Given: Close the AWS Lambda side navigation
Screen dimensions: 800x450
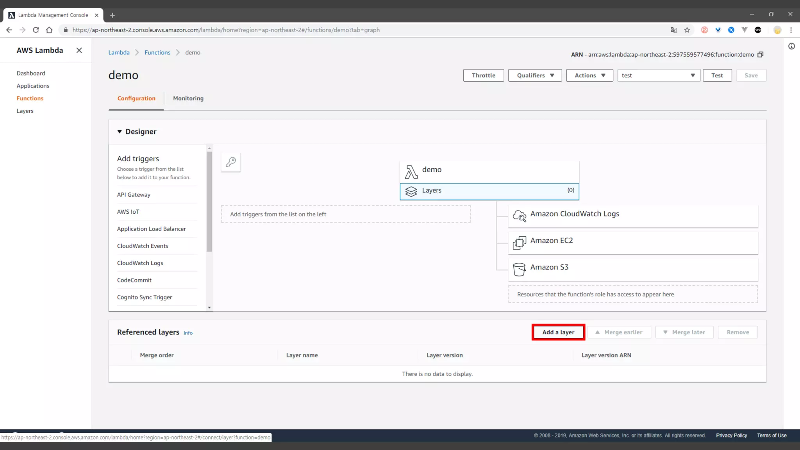Looking at the screenshot, I should click(x=79, y=50).
